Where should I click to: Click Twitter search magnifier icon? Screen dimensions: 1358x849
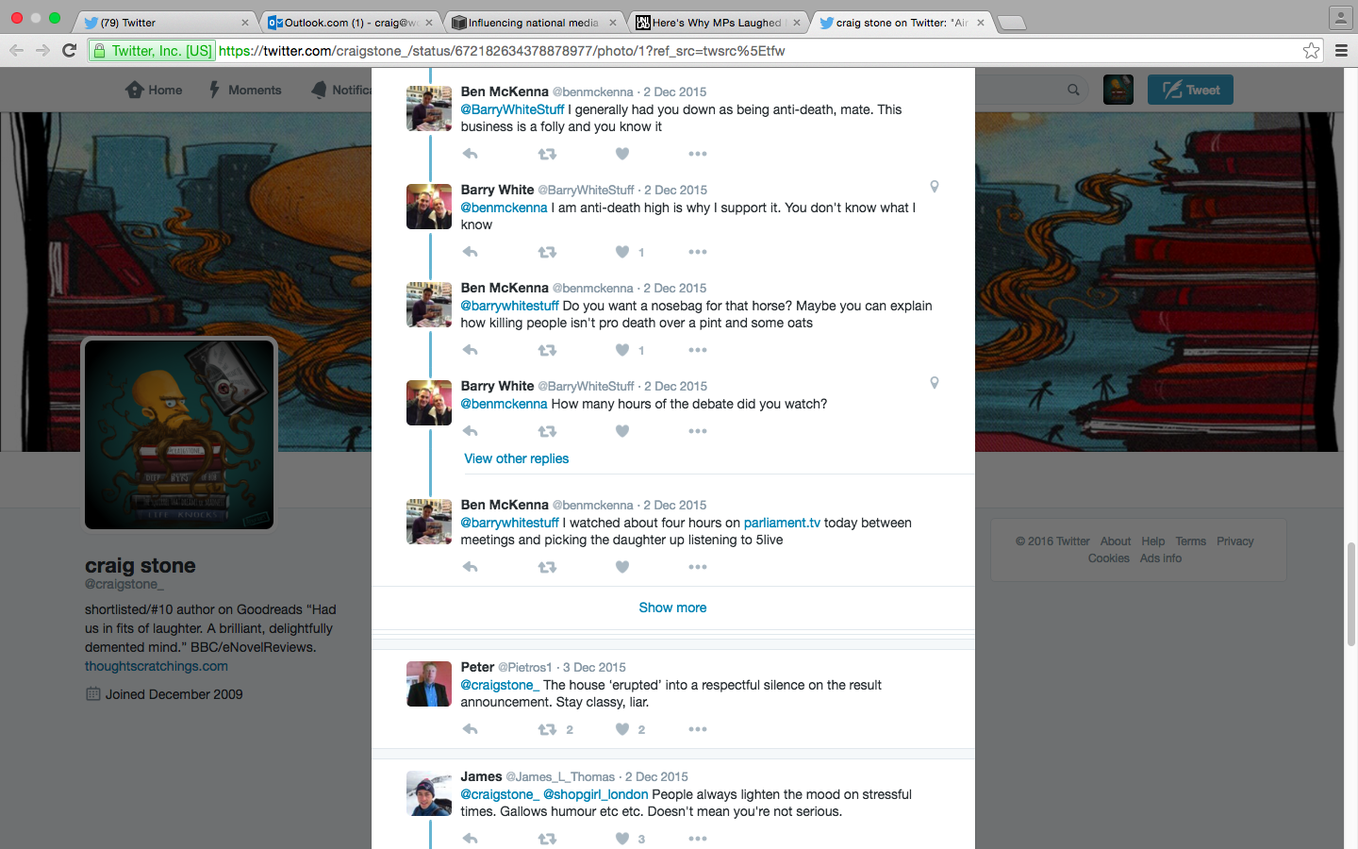pyautogui.click(x=1073, y=90)
